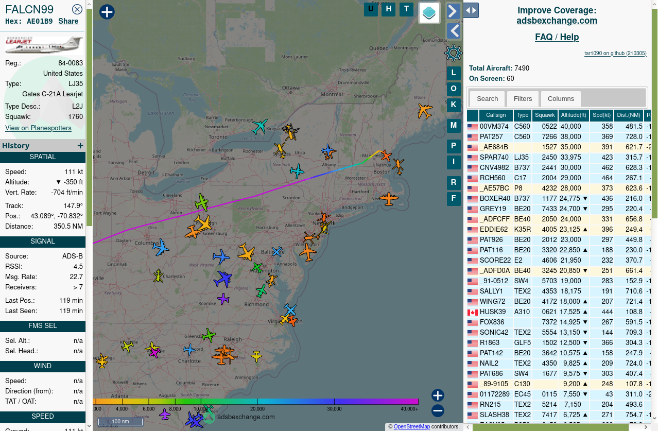Sort table by Altitude(ft) column
The height and width of the screenshot is (431, 658).
574,115
